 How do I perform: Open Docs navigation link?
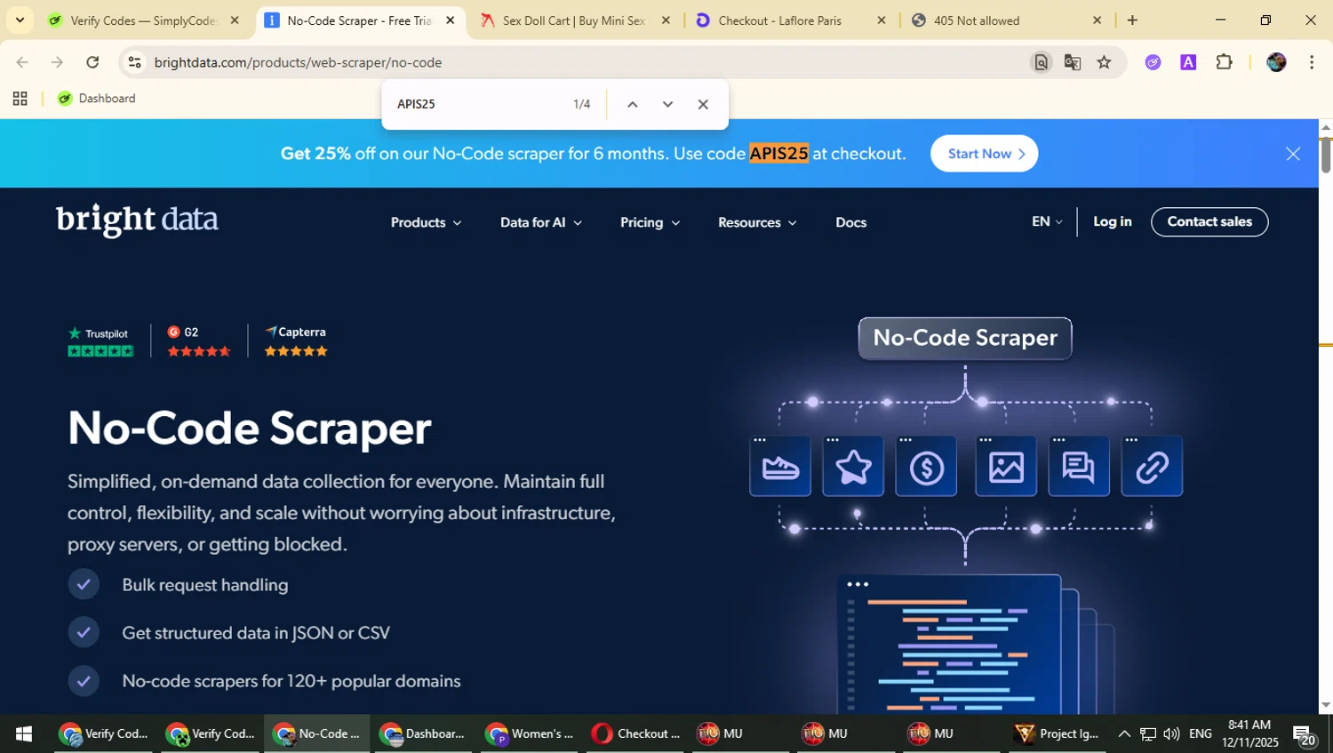[x=850, y=222]
